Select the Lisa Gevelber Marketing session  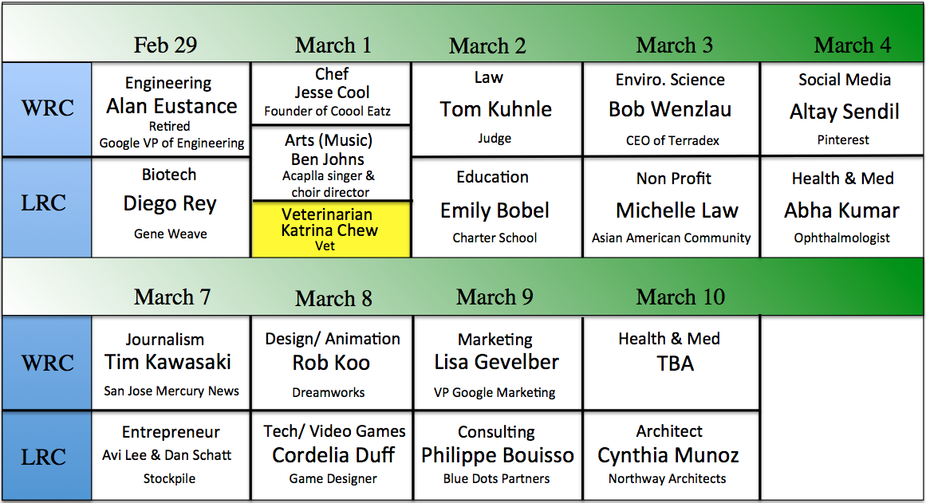(496, 363)
